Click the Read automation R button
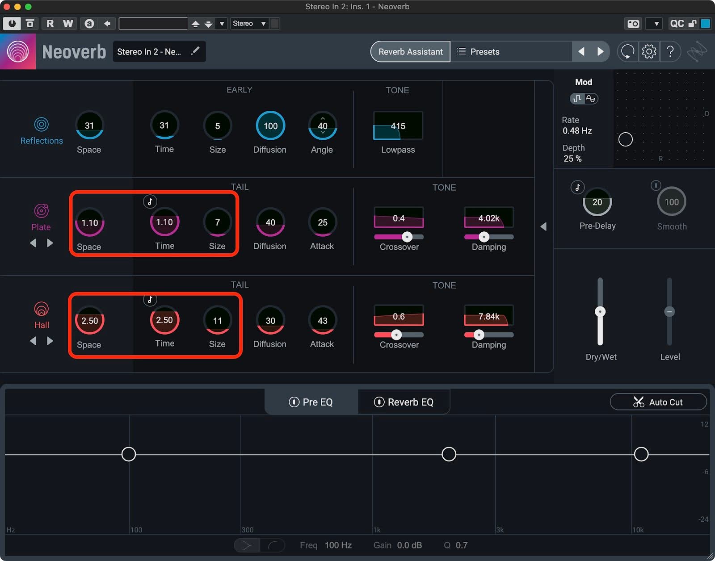This screenshot has width=715, height=561. [x=50, y=24]
